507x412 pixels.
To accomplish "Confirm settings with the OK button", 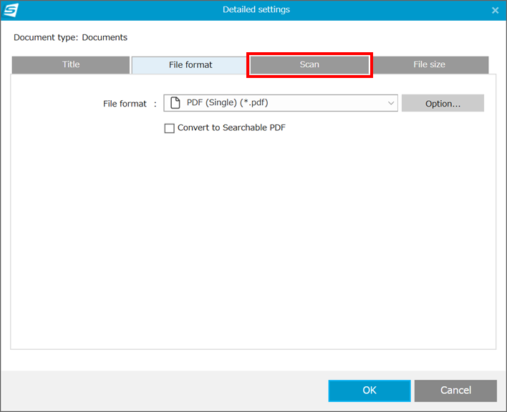I will pos(370,391).
